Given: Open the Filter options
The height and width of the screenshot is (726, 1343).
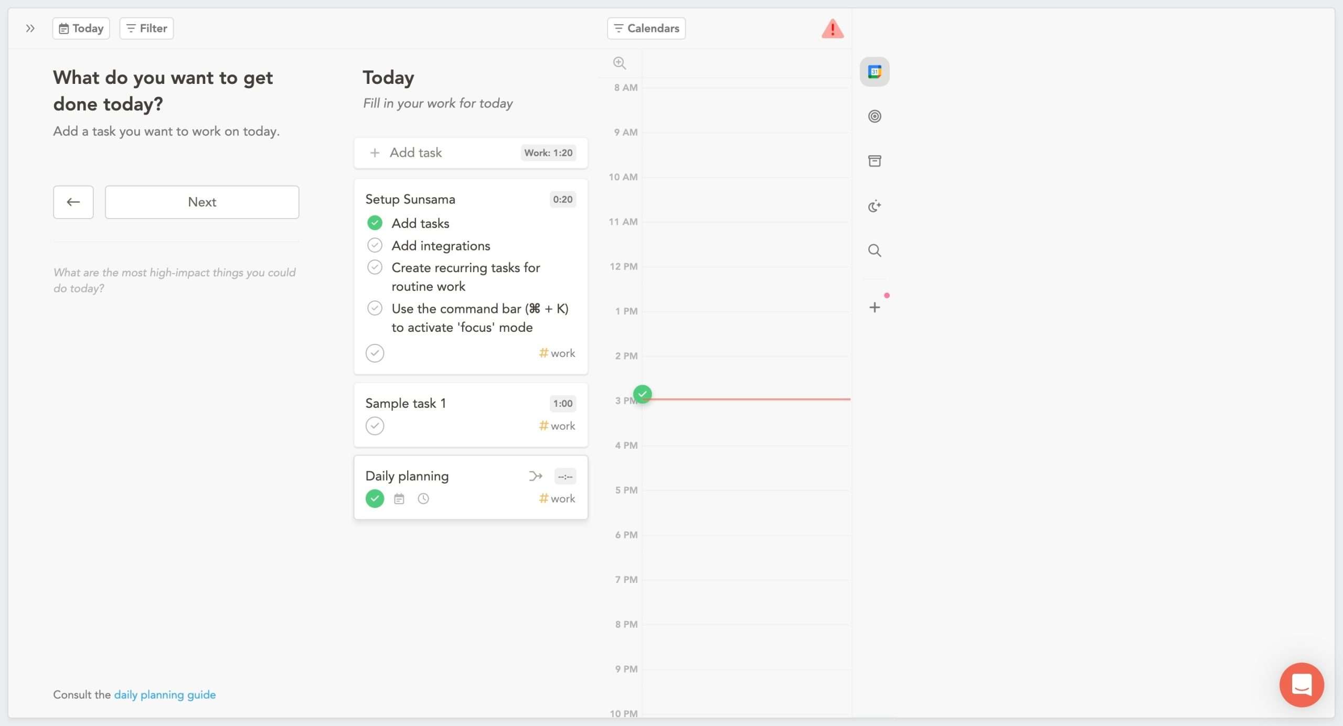Looking at the screenshot, I should click(x=146, y=28).
